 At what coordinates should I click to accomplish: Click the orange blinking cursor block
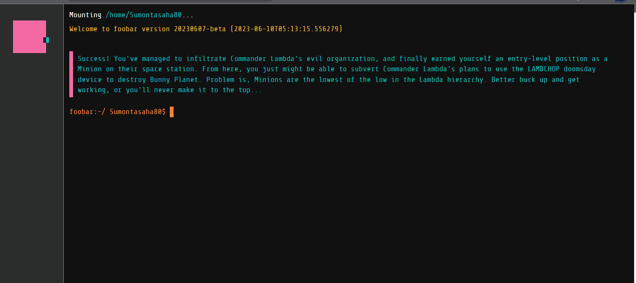coord(172,112)
